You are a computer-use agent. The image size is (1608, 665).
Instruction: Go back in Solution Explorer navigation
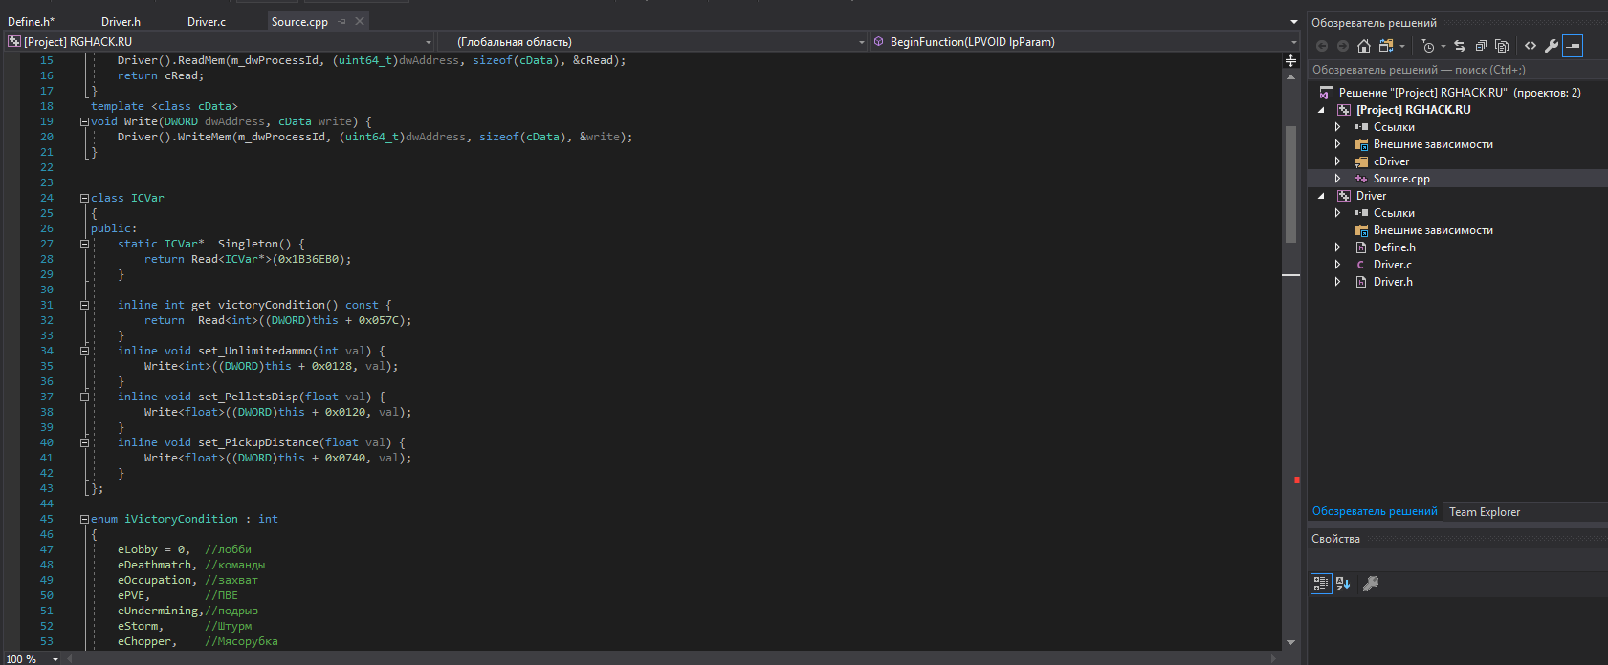pyautogui.click(x=1322, y=46)
